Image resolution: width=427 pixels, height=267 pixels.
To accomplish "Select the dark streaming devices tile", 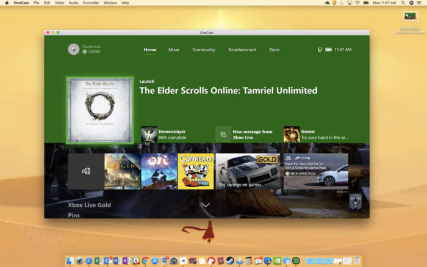I will 86,171.
